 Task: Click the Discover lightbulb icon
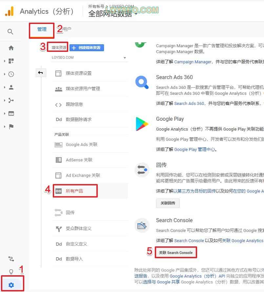pos(11,272)
